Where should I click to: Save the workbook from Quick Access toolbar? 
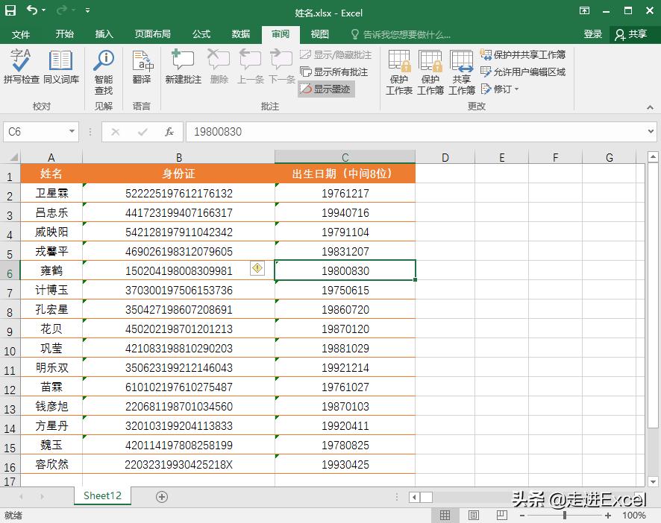pyautogui.click(x=10, y=11)
